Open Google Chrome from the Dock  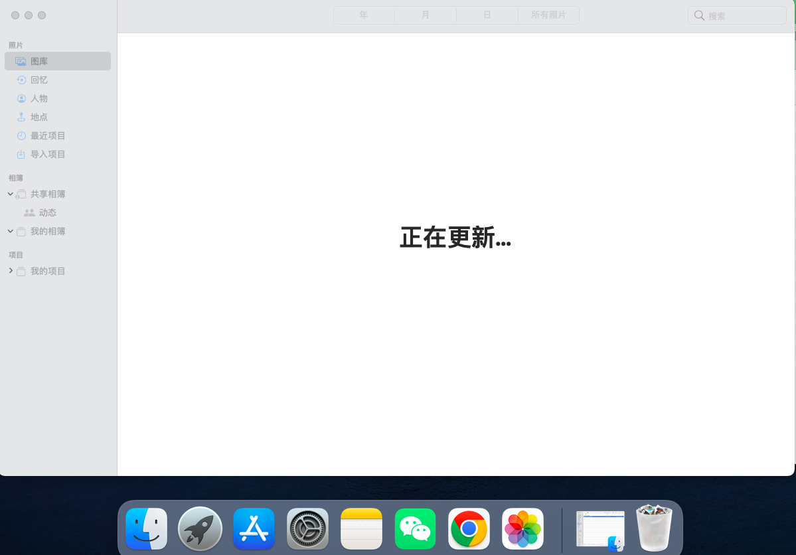click(468, 528)
